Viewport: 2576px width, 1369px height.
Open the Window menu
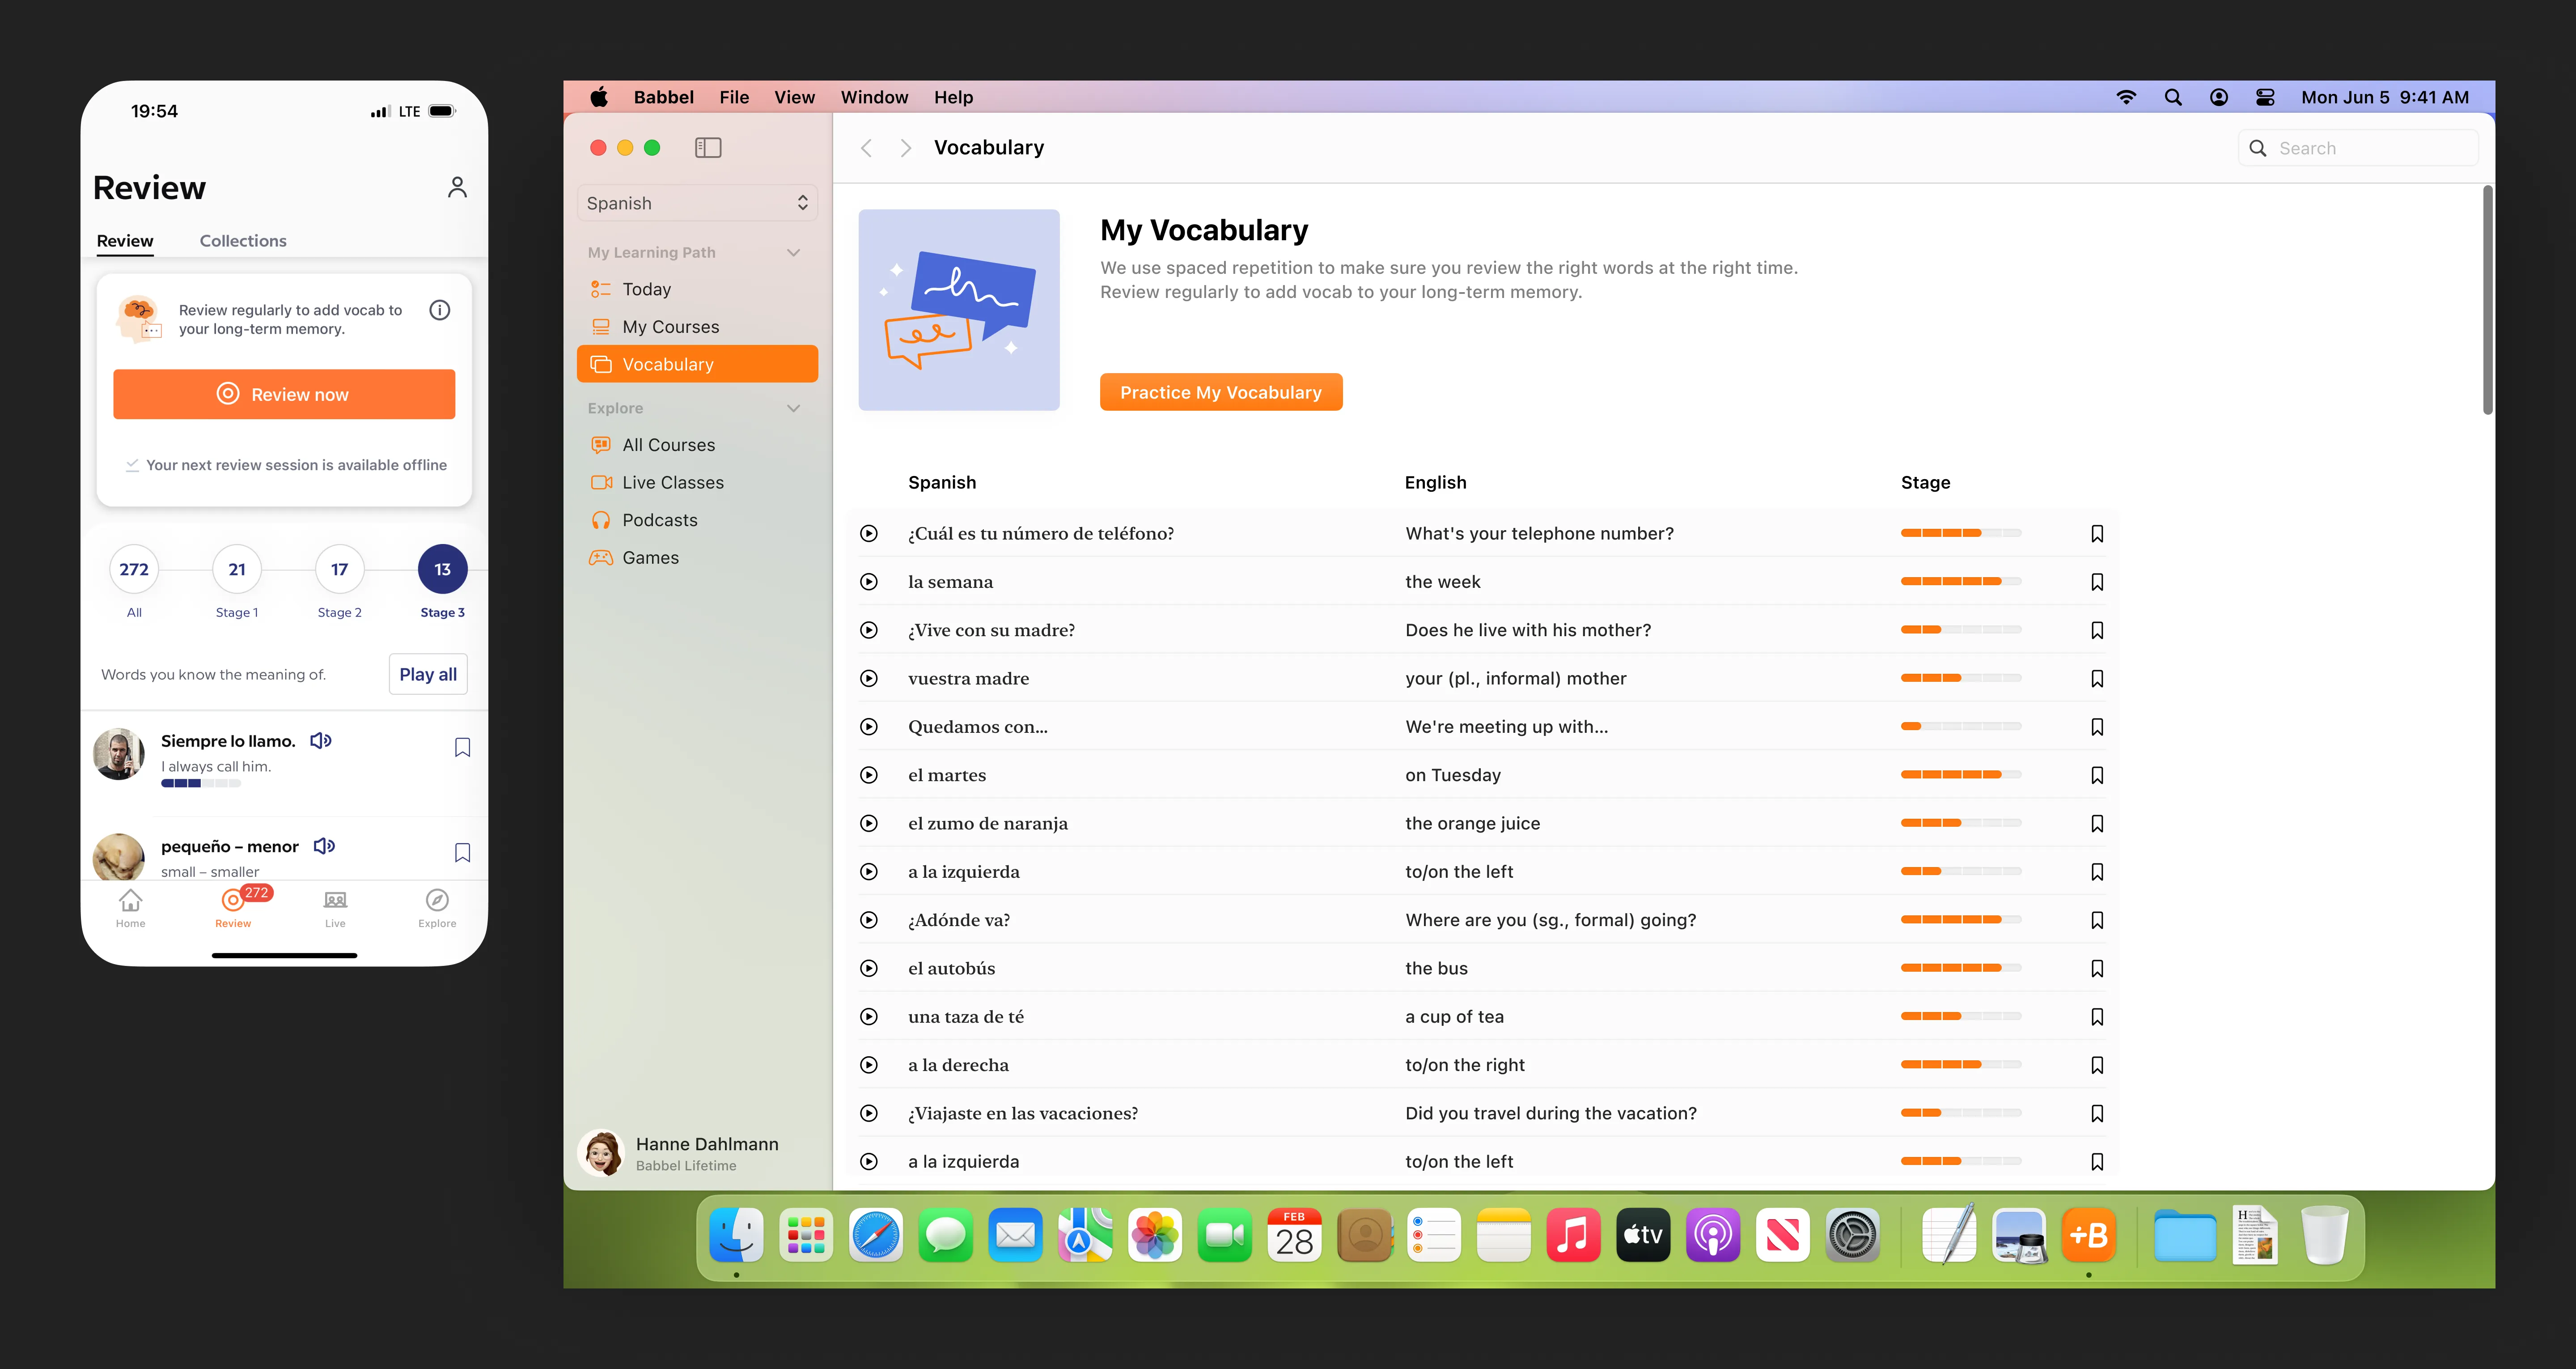[x=873, y=97]
